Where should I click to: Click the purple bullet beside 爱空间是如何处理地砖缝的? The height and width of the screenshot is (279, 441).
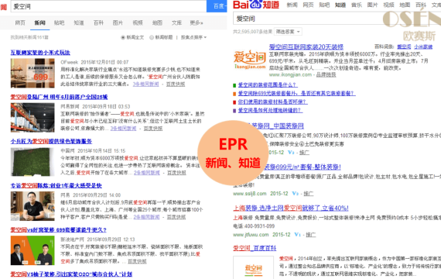(234, 111)
